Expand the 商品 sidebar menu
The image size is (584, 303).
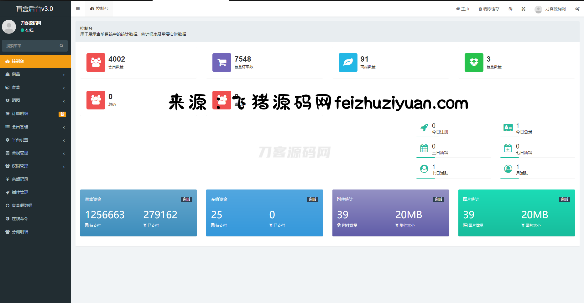click(x=35, y=74)
